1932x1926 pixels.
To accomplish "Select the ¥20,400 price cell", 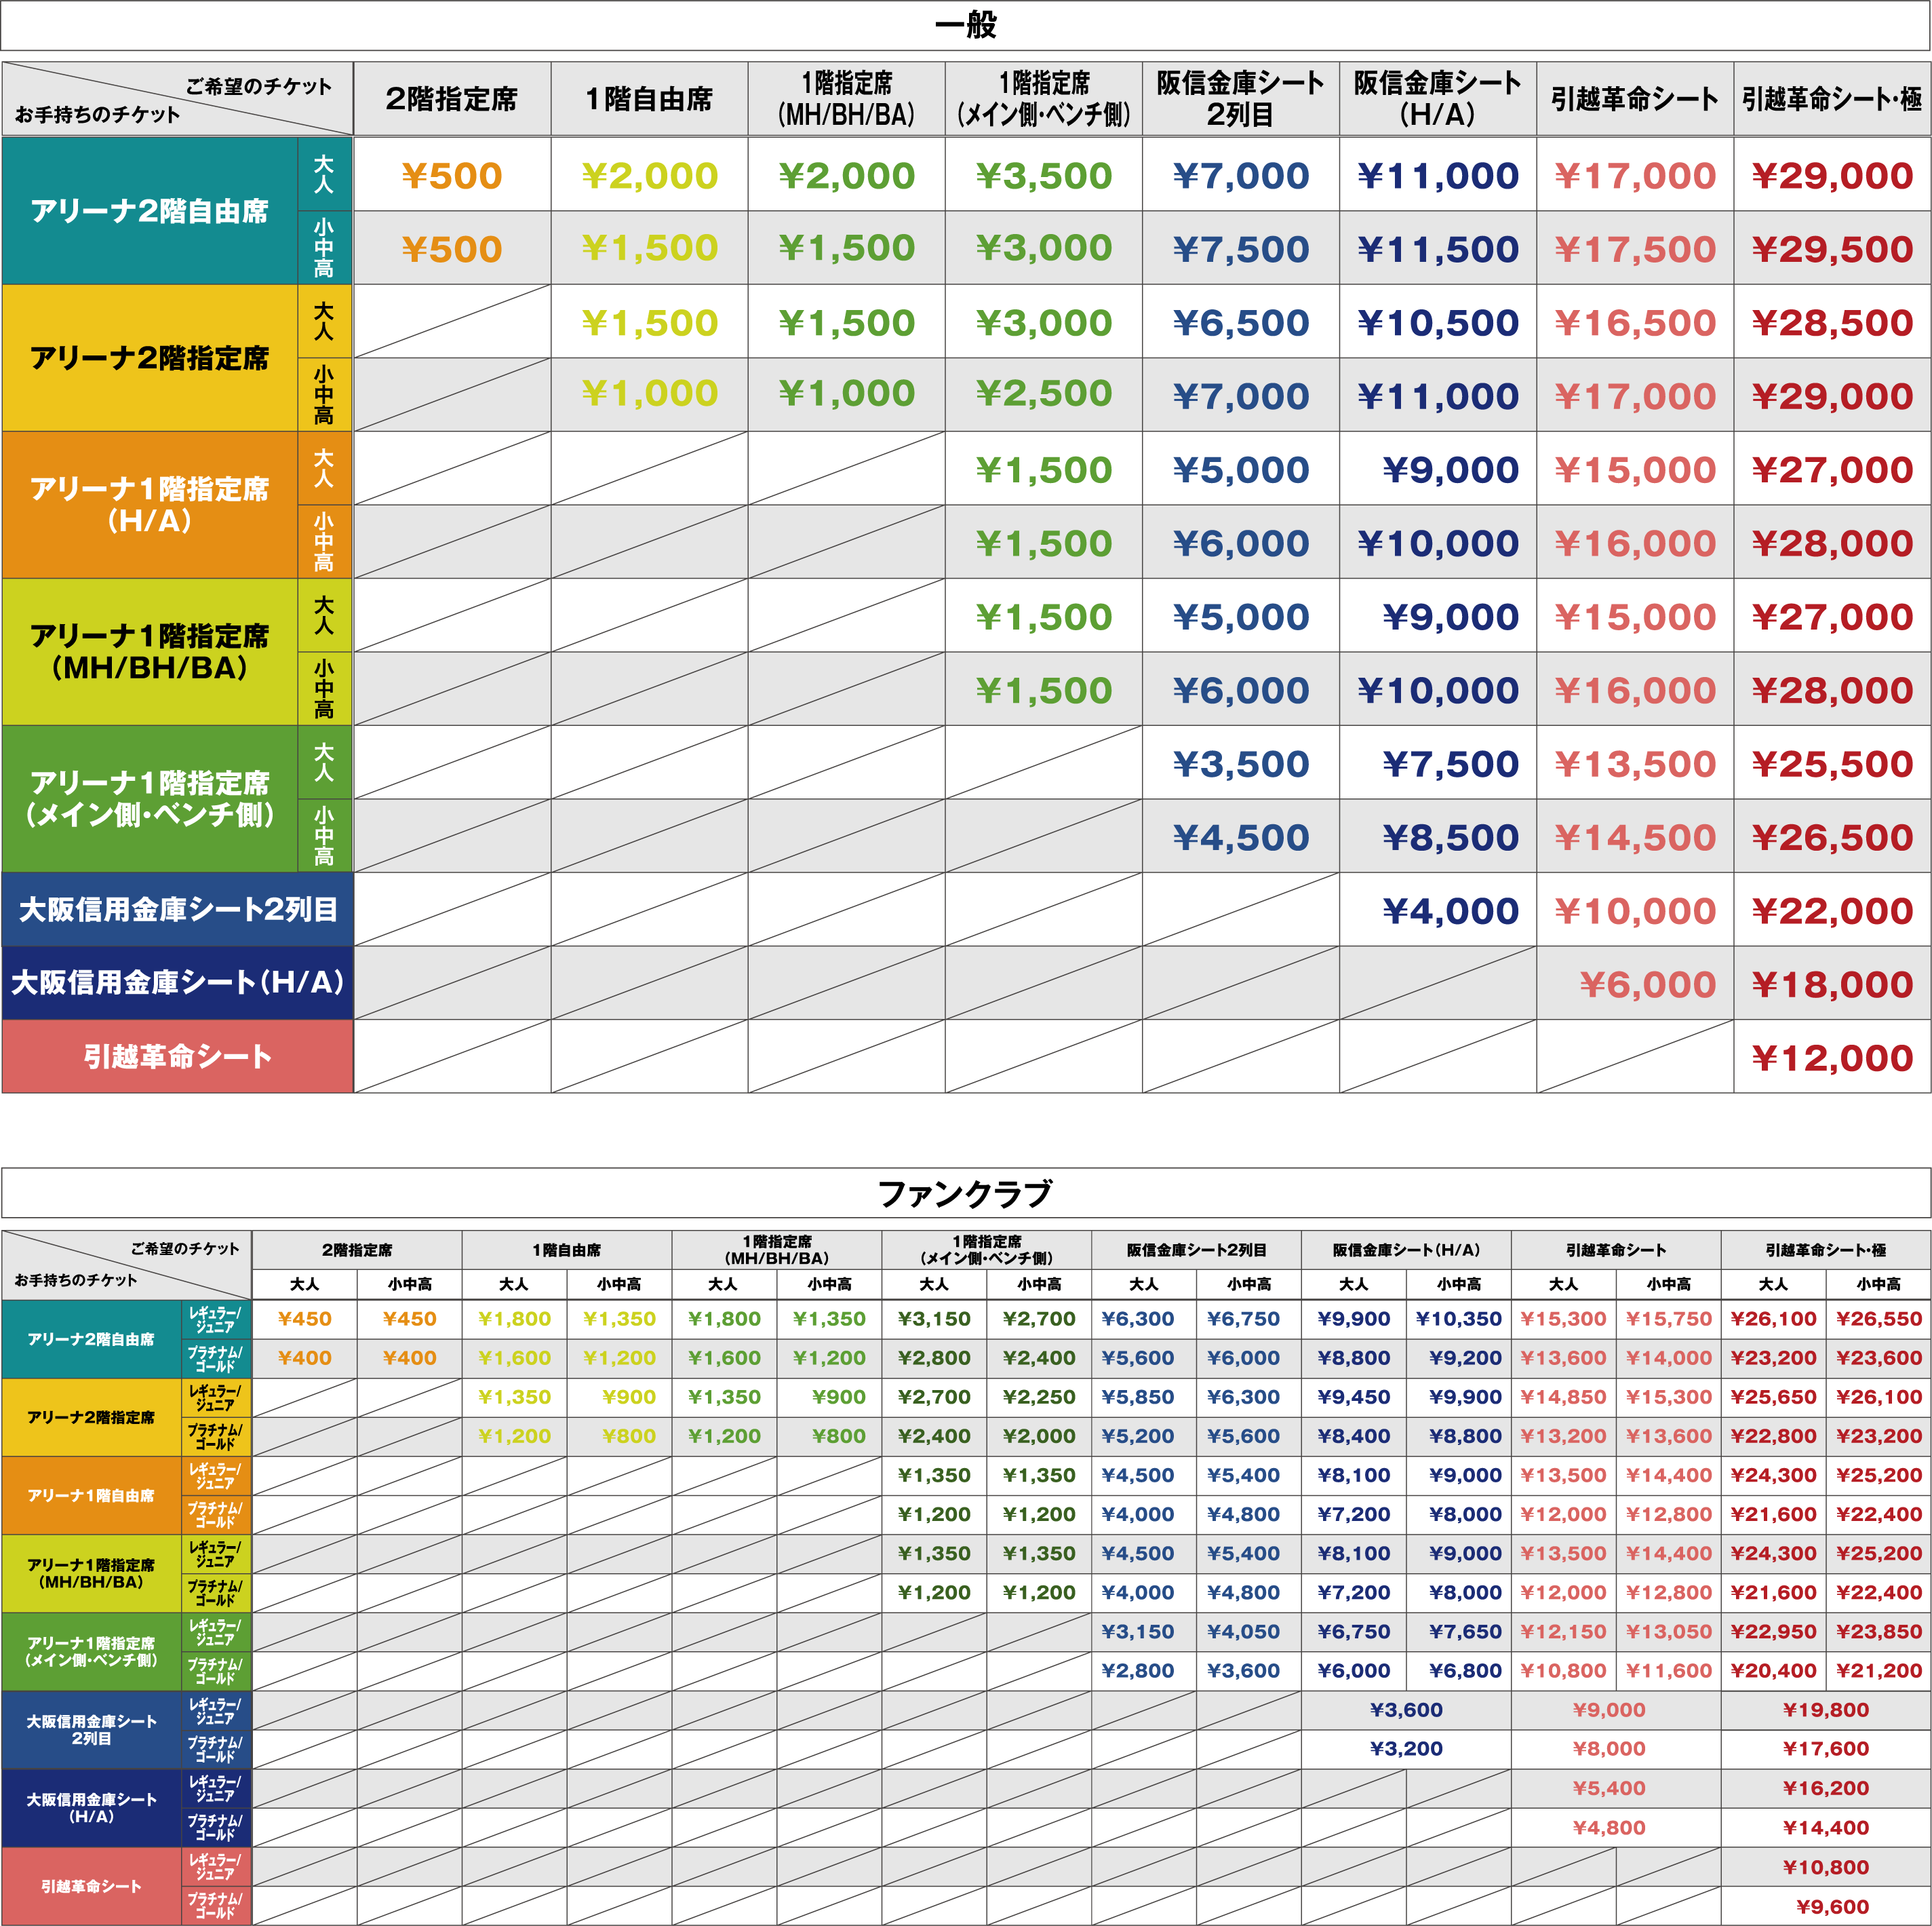I will click(1774, 1671).
